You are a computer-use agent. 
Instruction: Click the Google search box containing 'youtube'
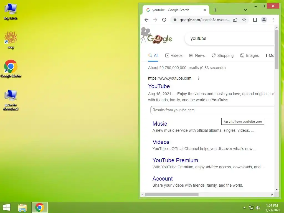pos(230,38)
